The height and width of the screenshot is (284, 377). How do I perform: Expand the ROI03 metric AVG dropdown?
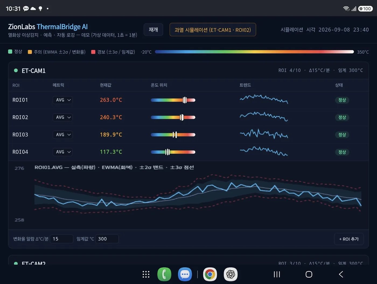[62, 135]
